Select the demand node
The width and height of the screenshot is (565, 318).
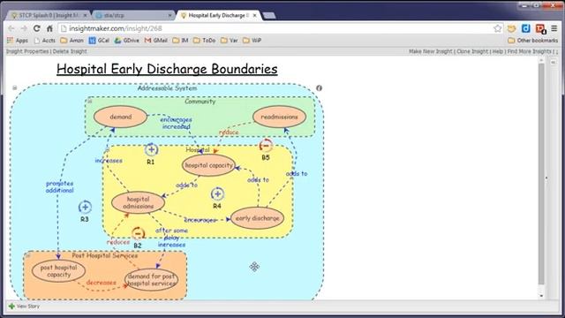click(x=121, y=117)
